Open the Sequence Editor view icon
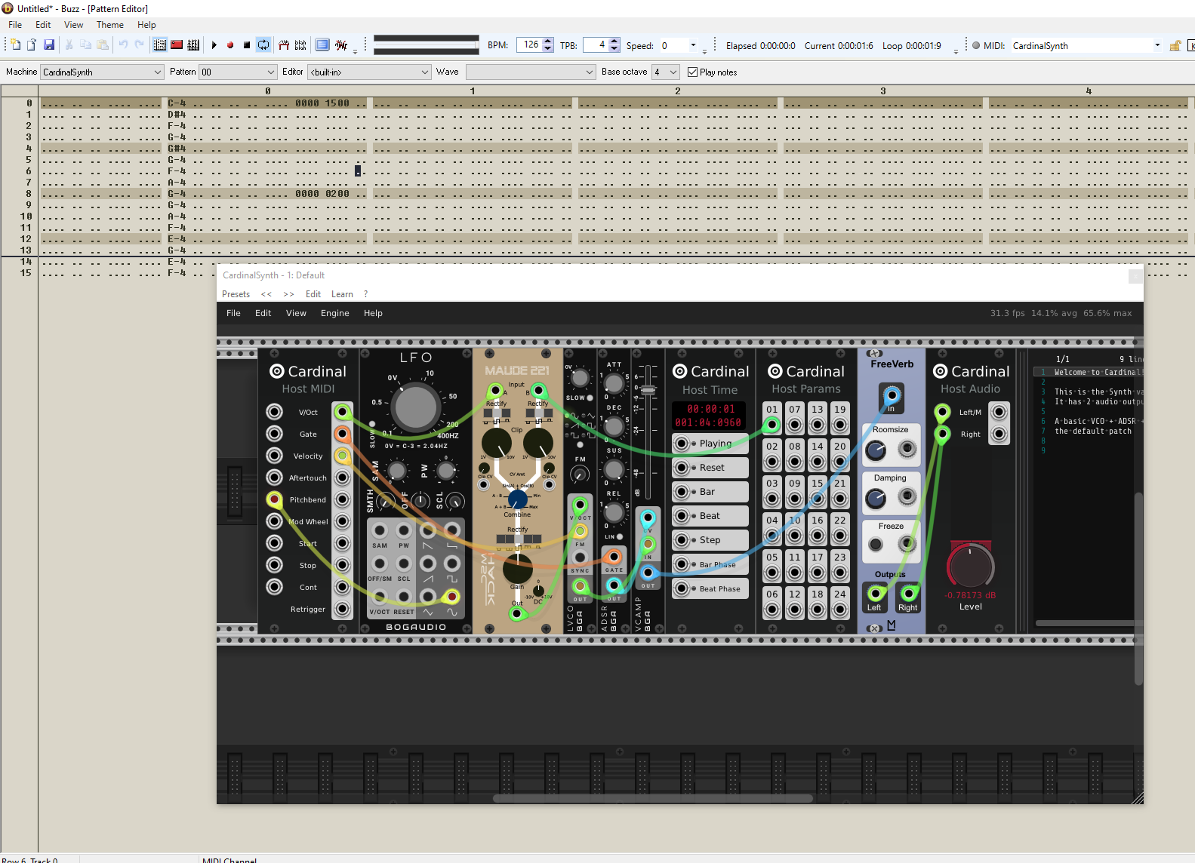 tap(193, 45)
